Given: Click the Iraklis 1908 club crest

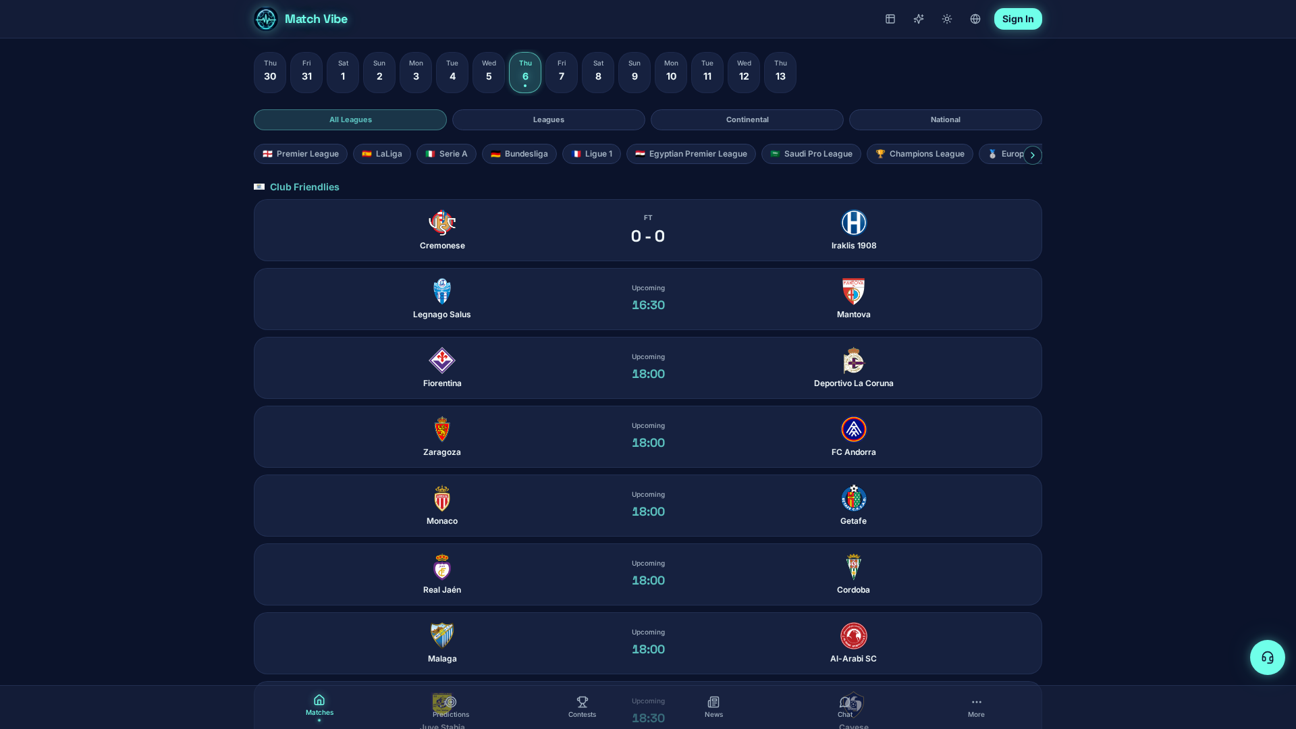Looking at the screenshot, I should click(x=854, y=223).
